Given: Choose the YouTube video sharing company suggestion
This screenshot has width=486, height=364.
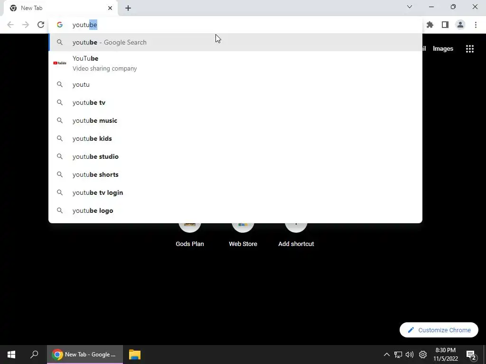Looking at the screenshot, I should pyautogui.click(x=235, y=63).
